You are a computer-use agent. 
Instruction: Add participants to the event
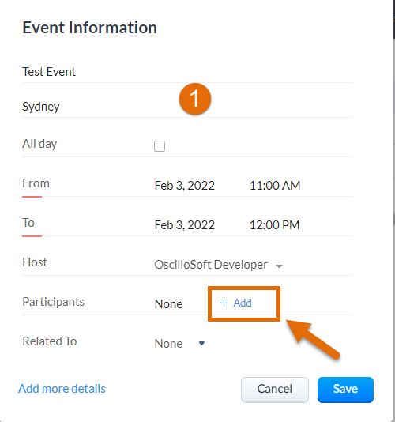coord(235,303)
